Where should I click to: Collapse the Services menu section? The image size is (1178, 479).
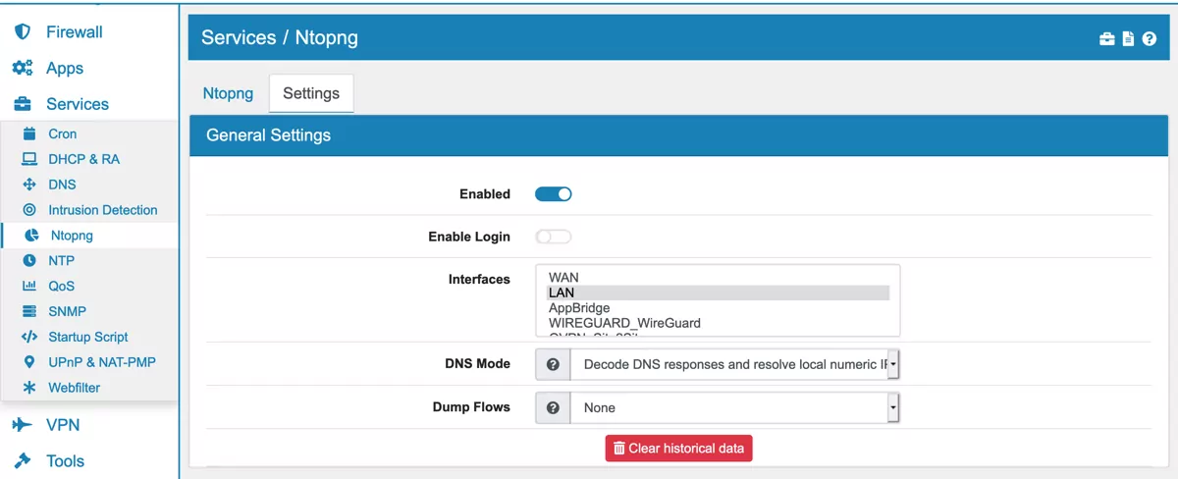pos(77,104)
